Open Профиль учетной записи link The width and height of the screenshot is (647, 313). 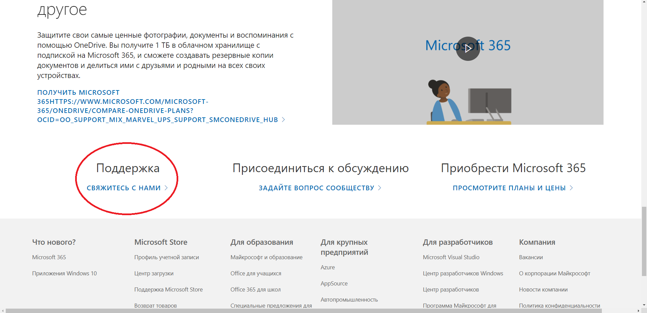point(166,257)
